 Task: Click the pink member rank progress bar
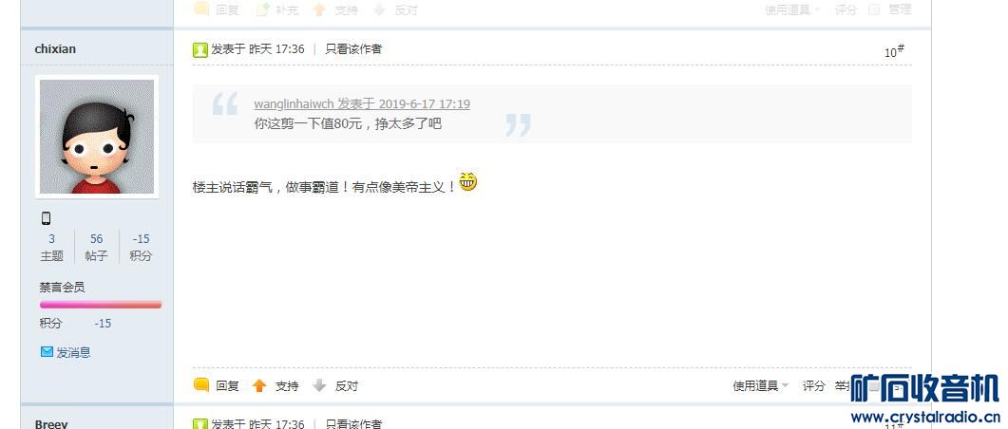tap(101, 305)
